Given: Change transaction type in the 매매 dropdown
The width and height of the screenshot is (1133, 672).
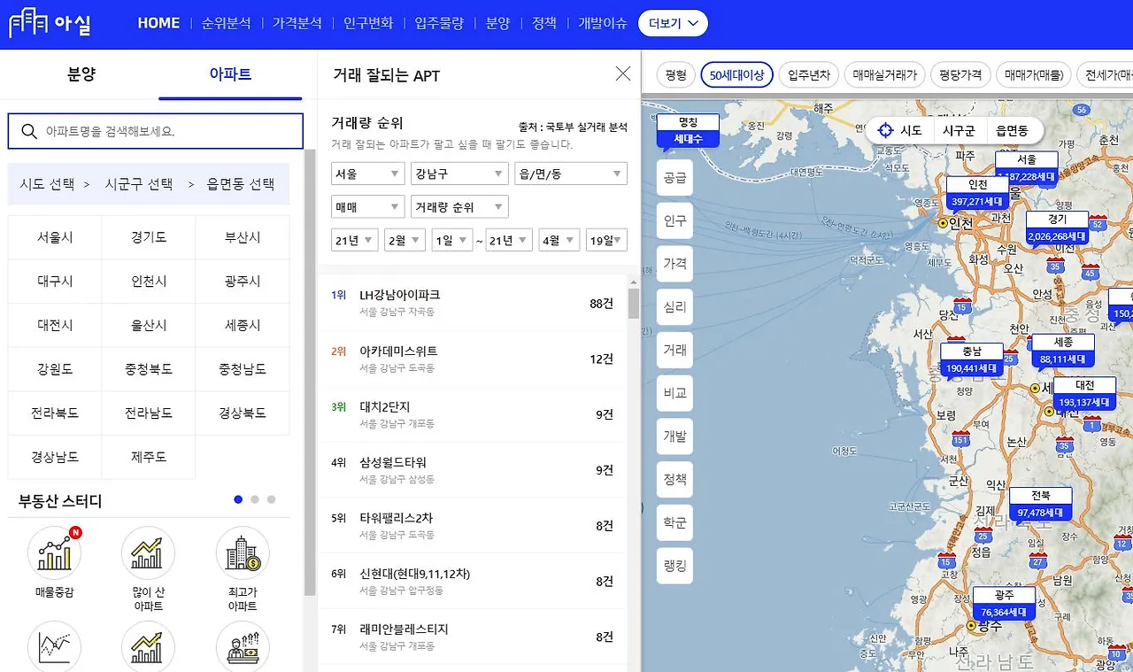Looking at the screenshot, I should pyautogui.click(x=366, y=206).
